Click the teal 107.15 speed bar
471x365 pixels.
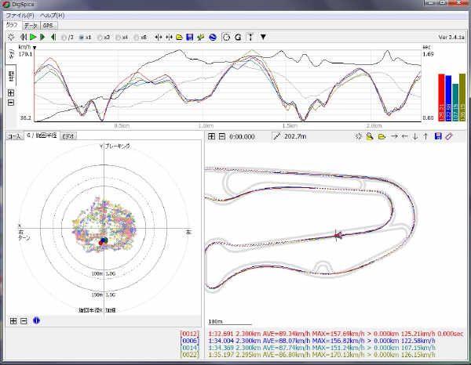(455, 103)
